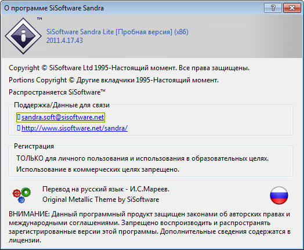Click the small icon before website link
The width and height of the screenshot is (304, 250).
coord(19,128)
